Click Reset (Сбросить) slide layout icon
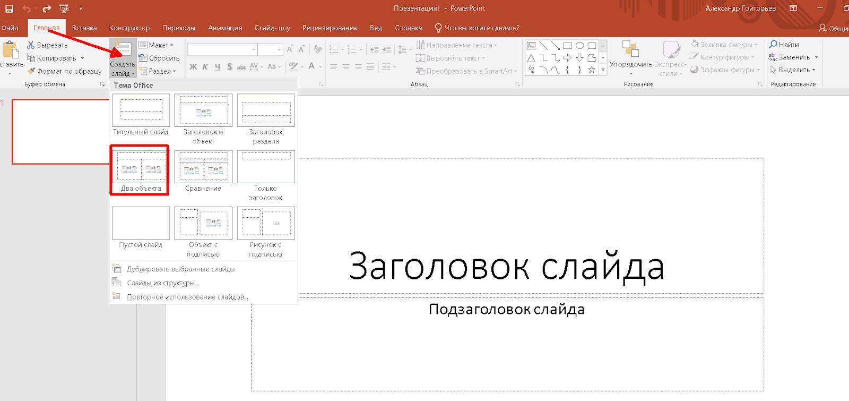 tap(143, 58)
